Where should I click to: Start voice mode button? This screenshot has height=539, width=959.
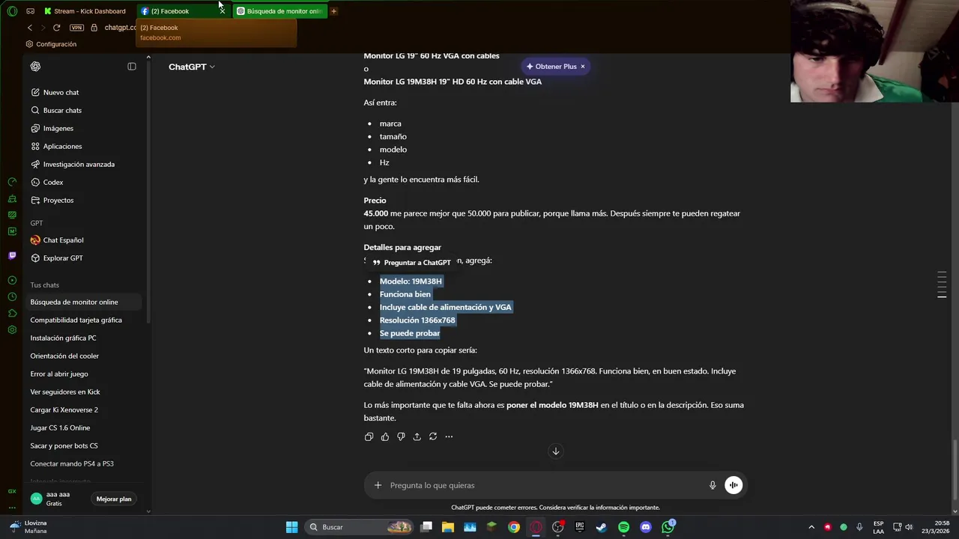click(x=733, y=485)
